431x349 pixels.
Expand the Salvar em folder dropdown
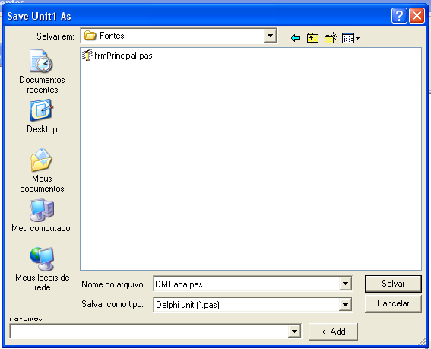click(x=270, y=36)
